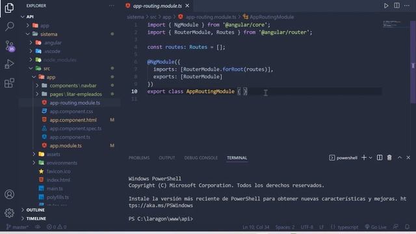Open the Explorer view in activity bar
Image resolution: width=416 pixels, height=234 pixels.
click(x=9, y=8)
